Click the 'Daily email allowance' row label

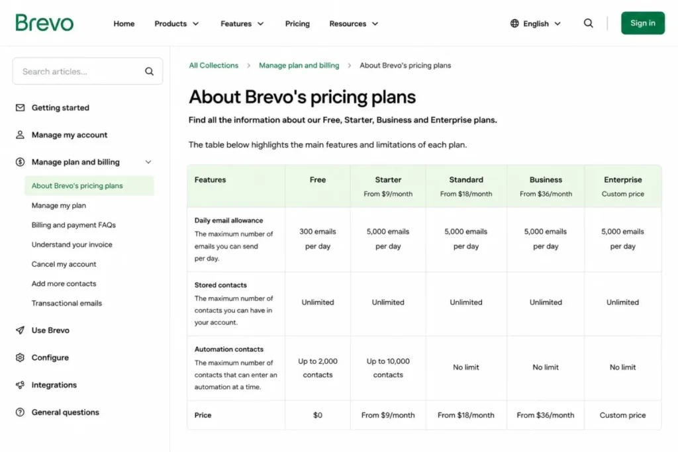coord(228,220)
